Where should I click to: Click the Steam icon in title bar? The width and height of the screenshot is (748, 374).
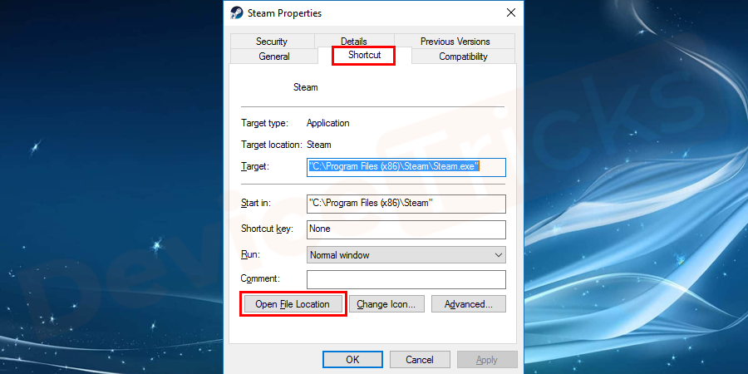(x=237, y=12)
